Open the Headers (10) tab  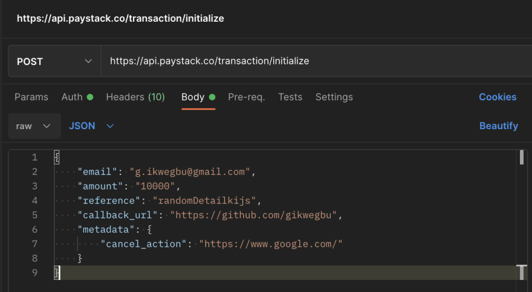[x=135, y=97]
